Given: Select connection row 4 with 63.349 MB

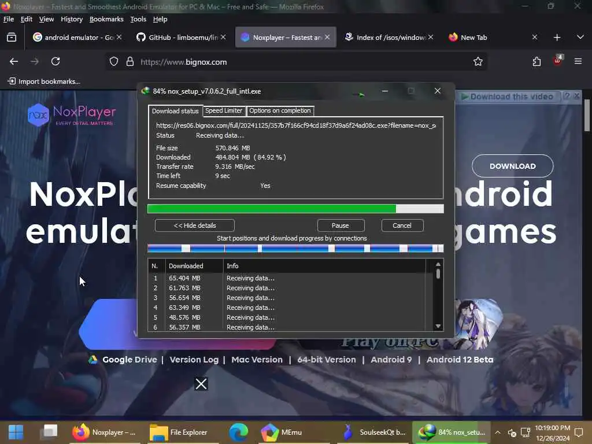Looking at the screenshot, I should [x=287, y=308].
